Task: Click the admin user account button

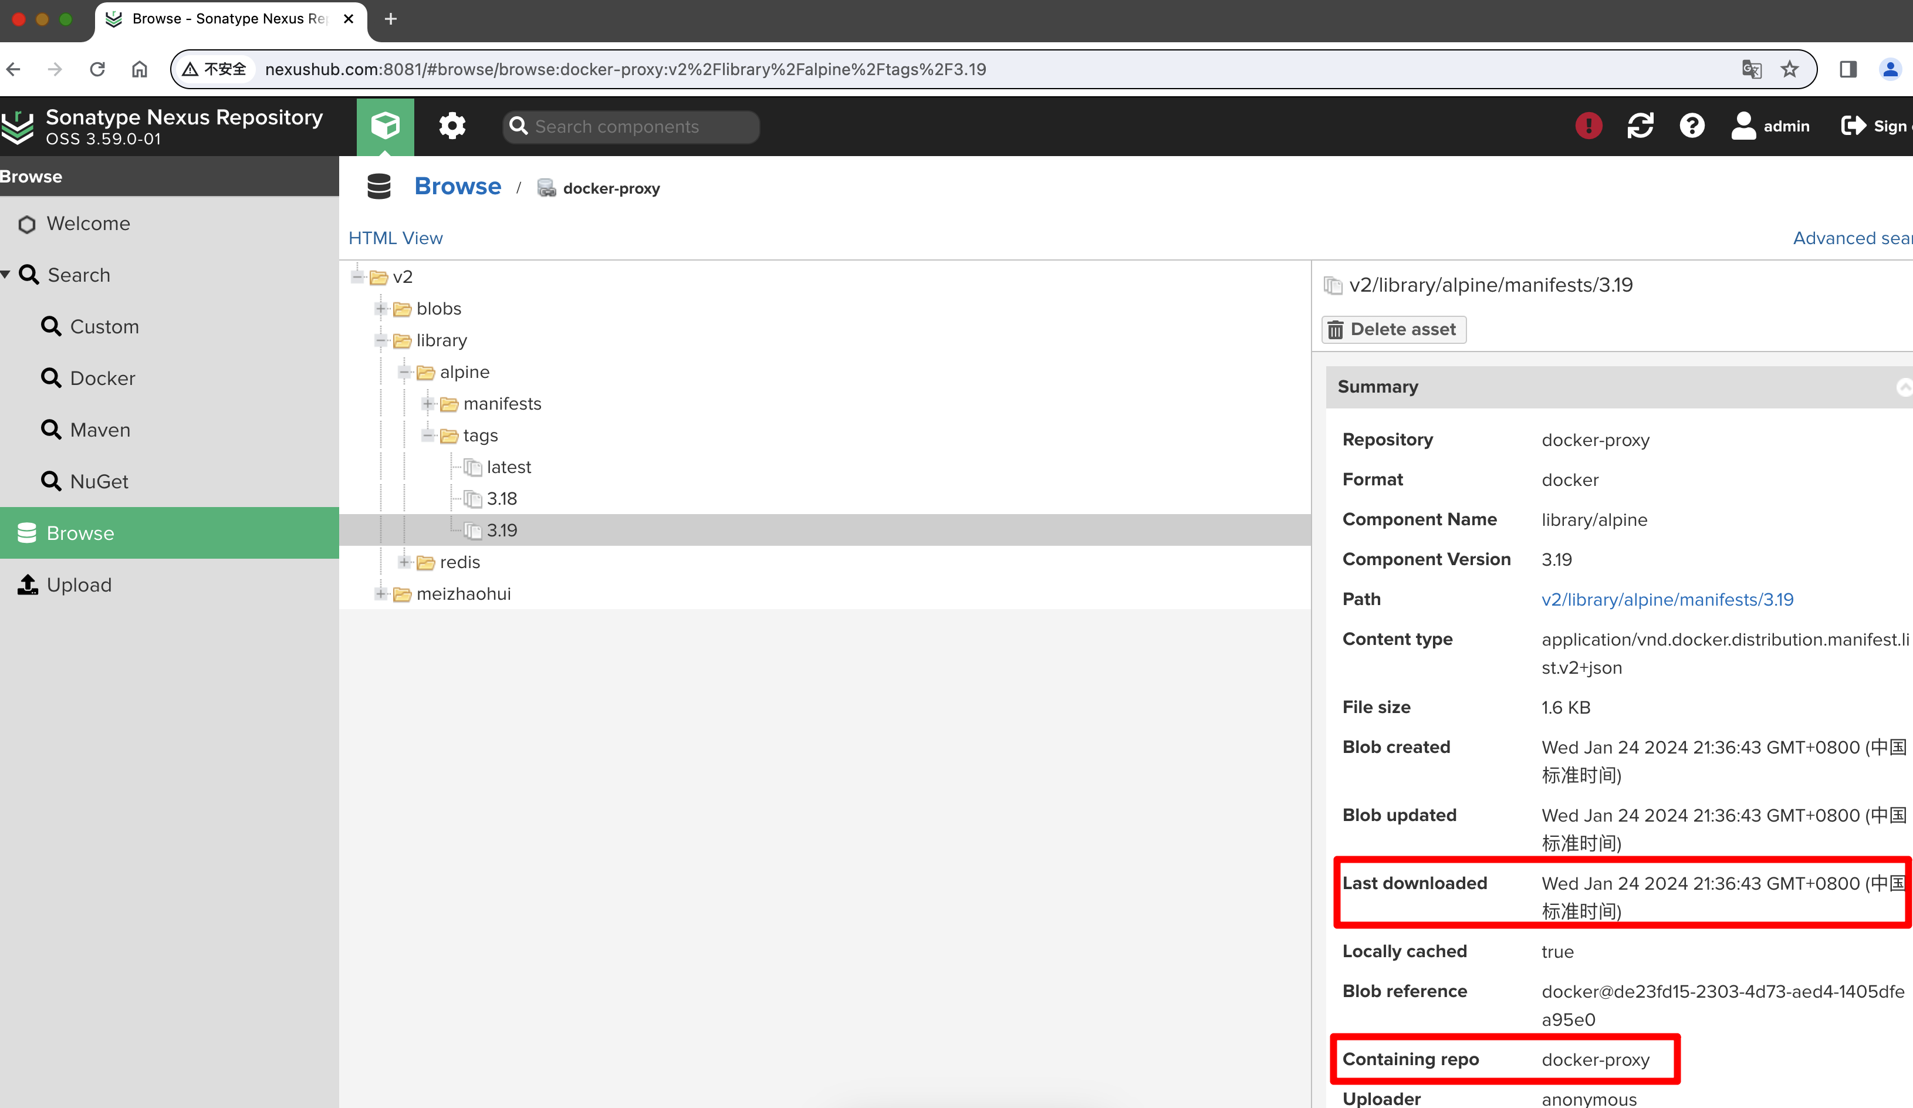Action: (1770, 126)
